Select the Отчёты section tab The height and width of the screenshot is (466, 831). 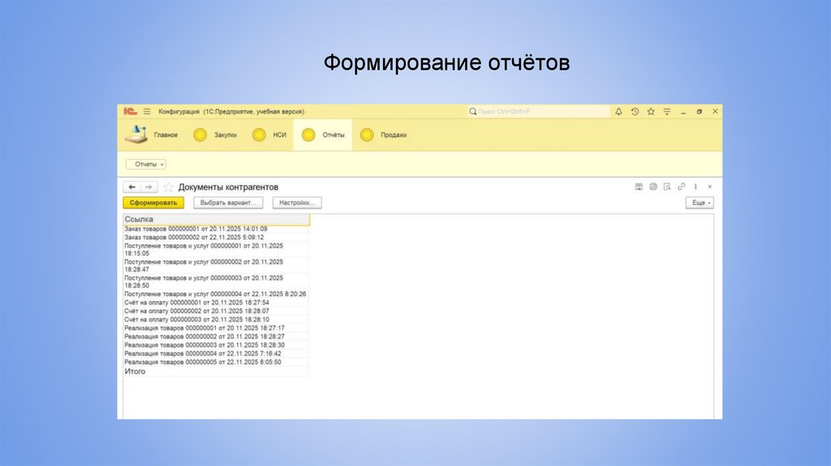pos(323,136)
